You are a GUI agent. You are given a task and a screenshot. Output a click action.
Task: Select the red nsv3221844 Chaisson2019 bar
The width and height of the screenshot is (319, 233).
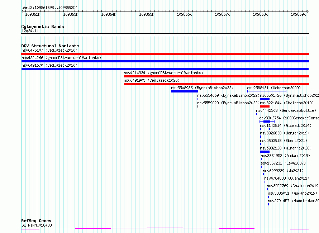(x=265, y=106)
